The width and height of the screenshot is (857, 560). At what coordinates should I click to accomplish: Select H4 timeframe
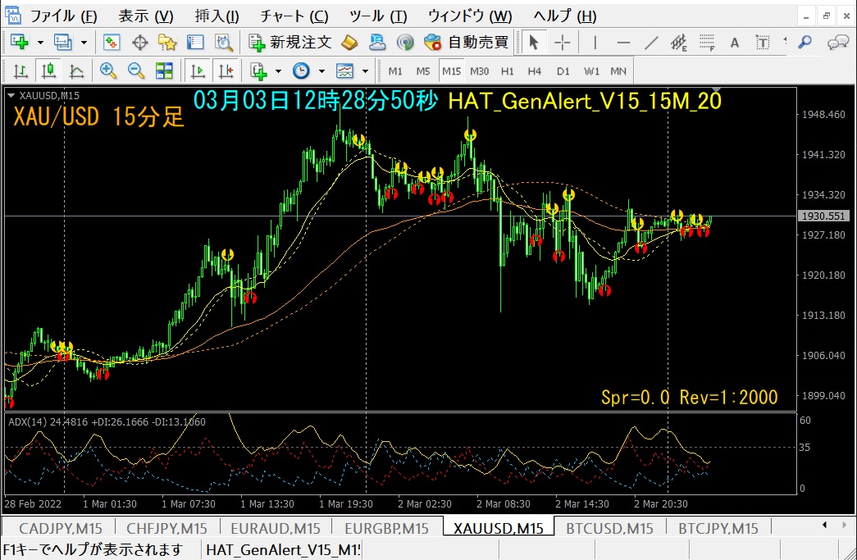pyautogui.click(x=535, y=71)
